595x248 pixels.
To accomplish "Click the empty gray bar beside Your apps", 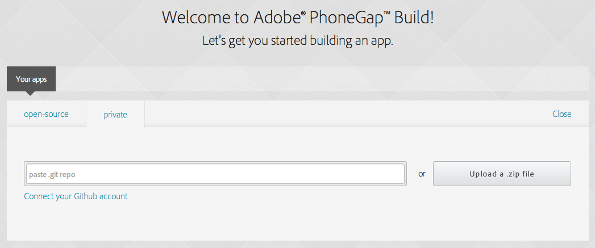I will click(x=318, y=79).
